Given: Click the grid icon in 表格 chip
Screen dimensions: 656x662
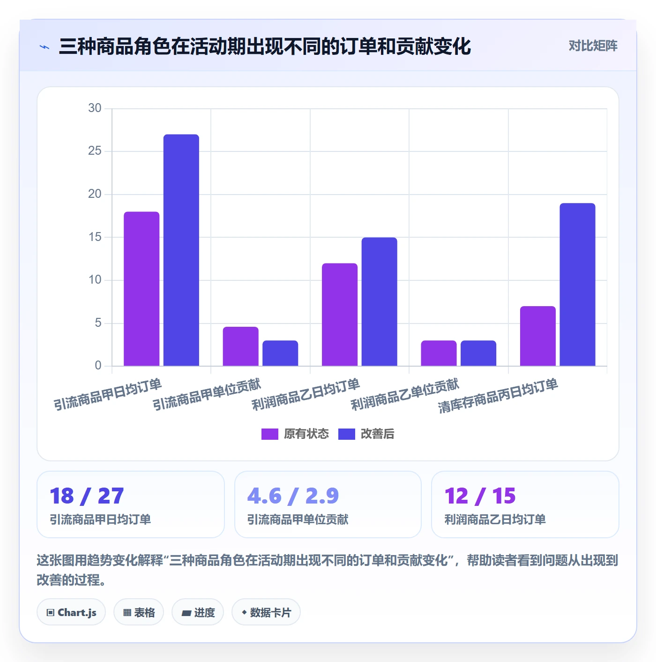Looking at the screenshot, I should click(127, 612).
